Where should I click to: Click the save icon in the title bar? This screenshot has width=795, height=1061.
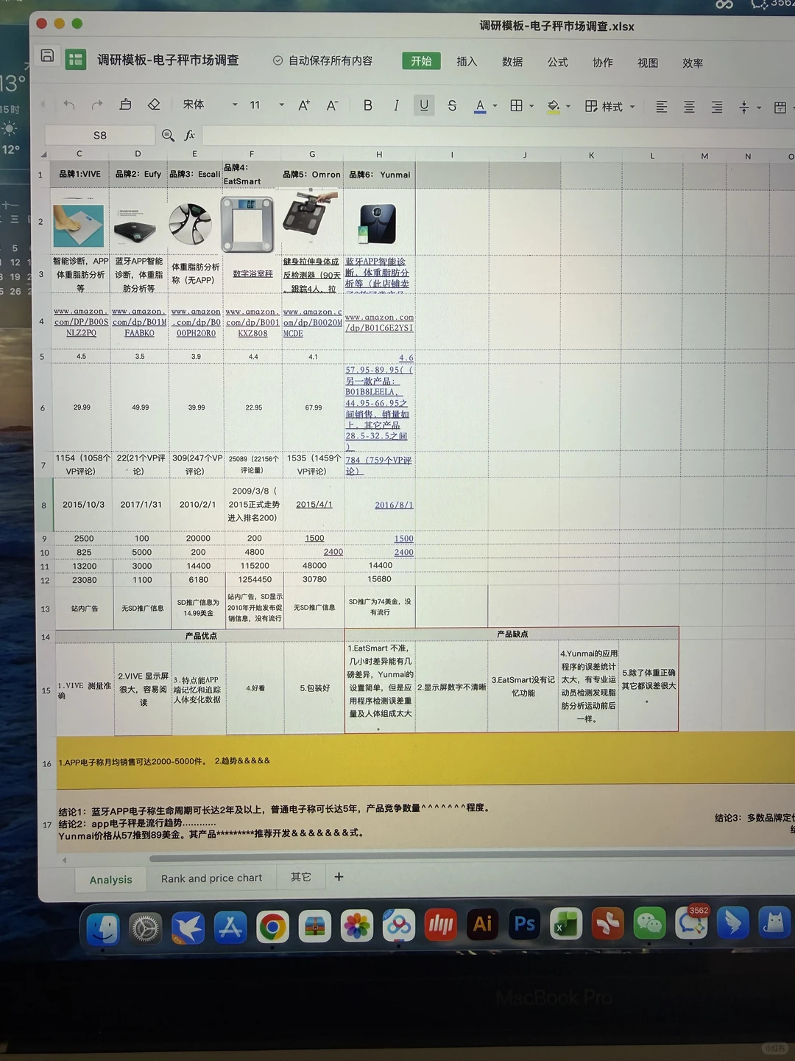(47, 56)
